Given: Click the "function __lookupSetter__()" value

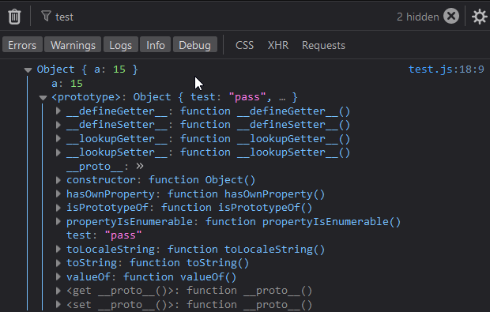Looking at the screenshot, I should (x=265, y=152).
